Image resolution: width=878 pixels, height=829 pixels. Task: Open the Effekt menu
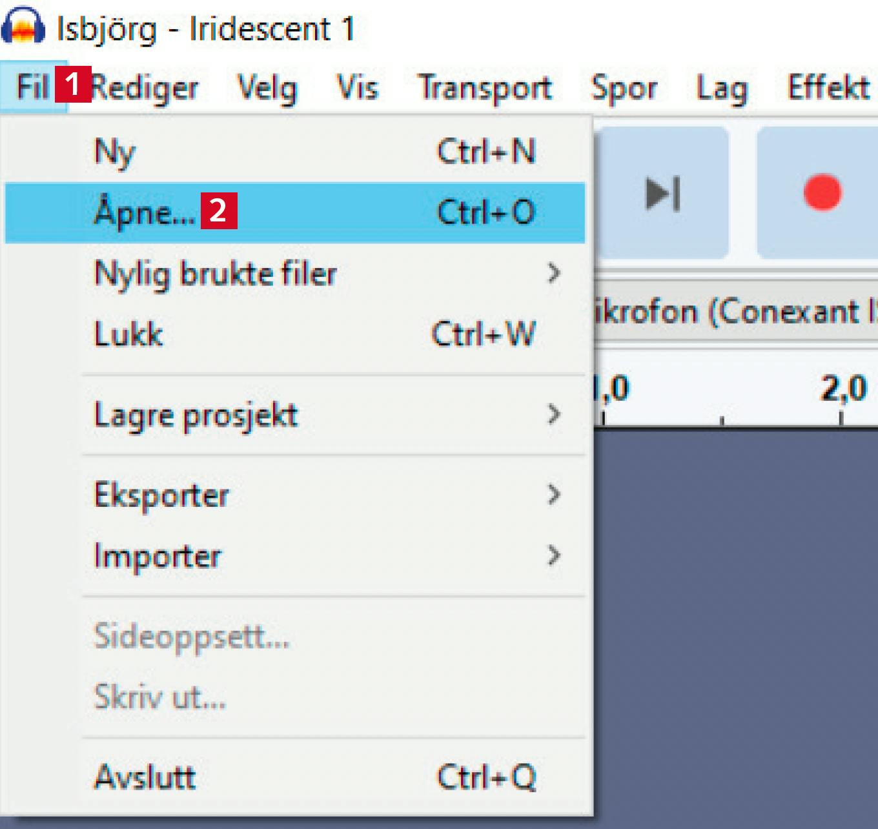828,88
